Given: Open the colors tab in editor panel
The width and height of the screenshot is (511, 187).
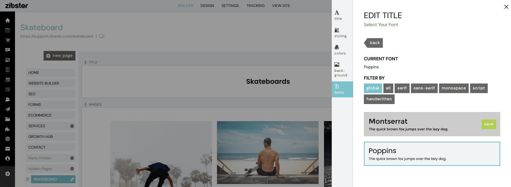Looking at the screenshot, I should 342,50.
